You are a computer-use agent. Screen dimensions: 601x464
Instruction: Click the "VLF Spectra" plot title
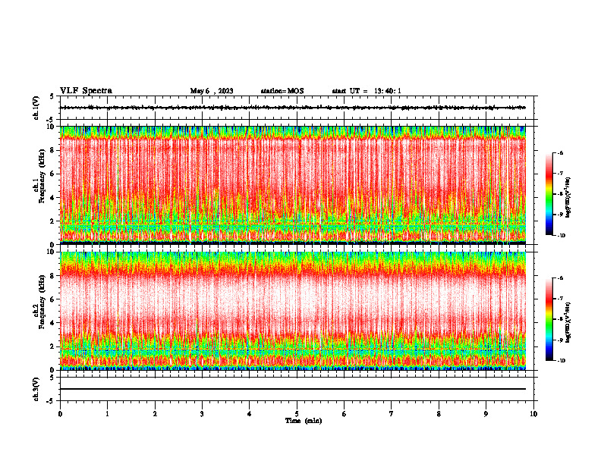(x=86, y=91)
